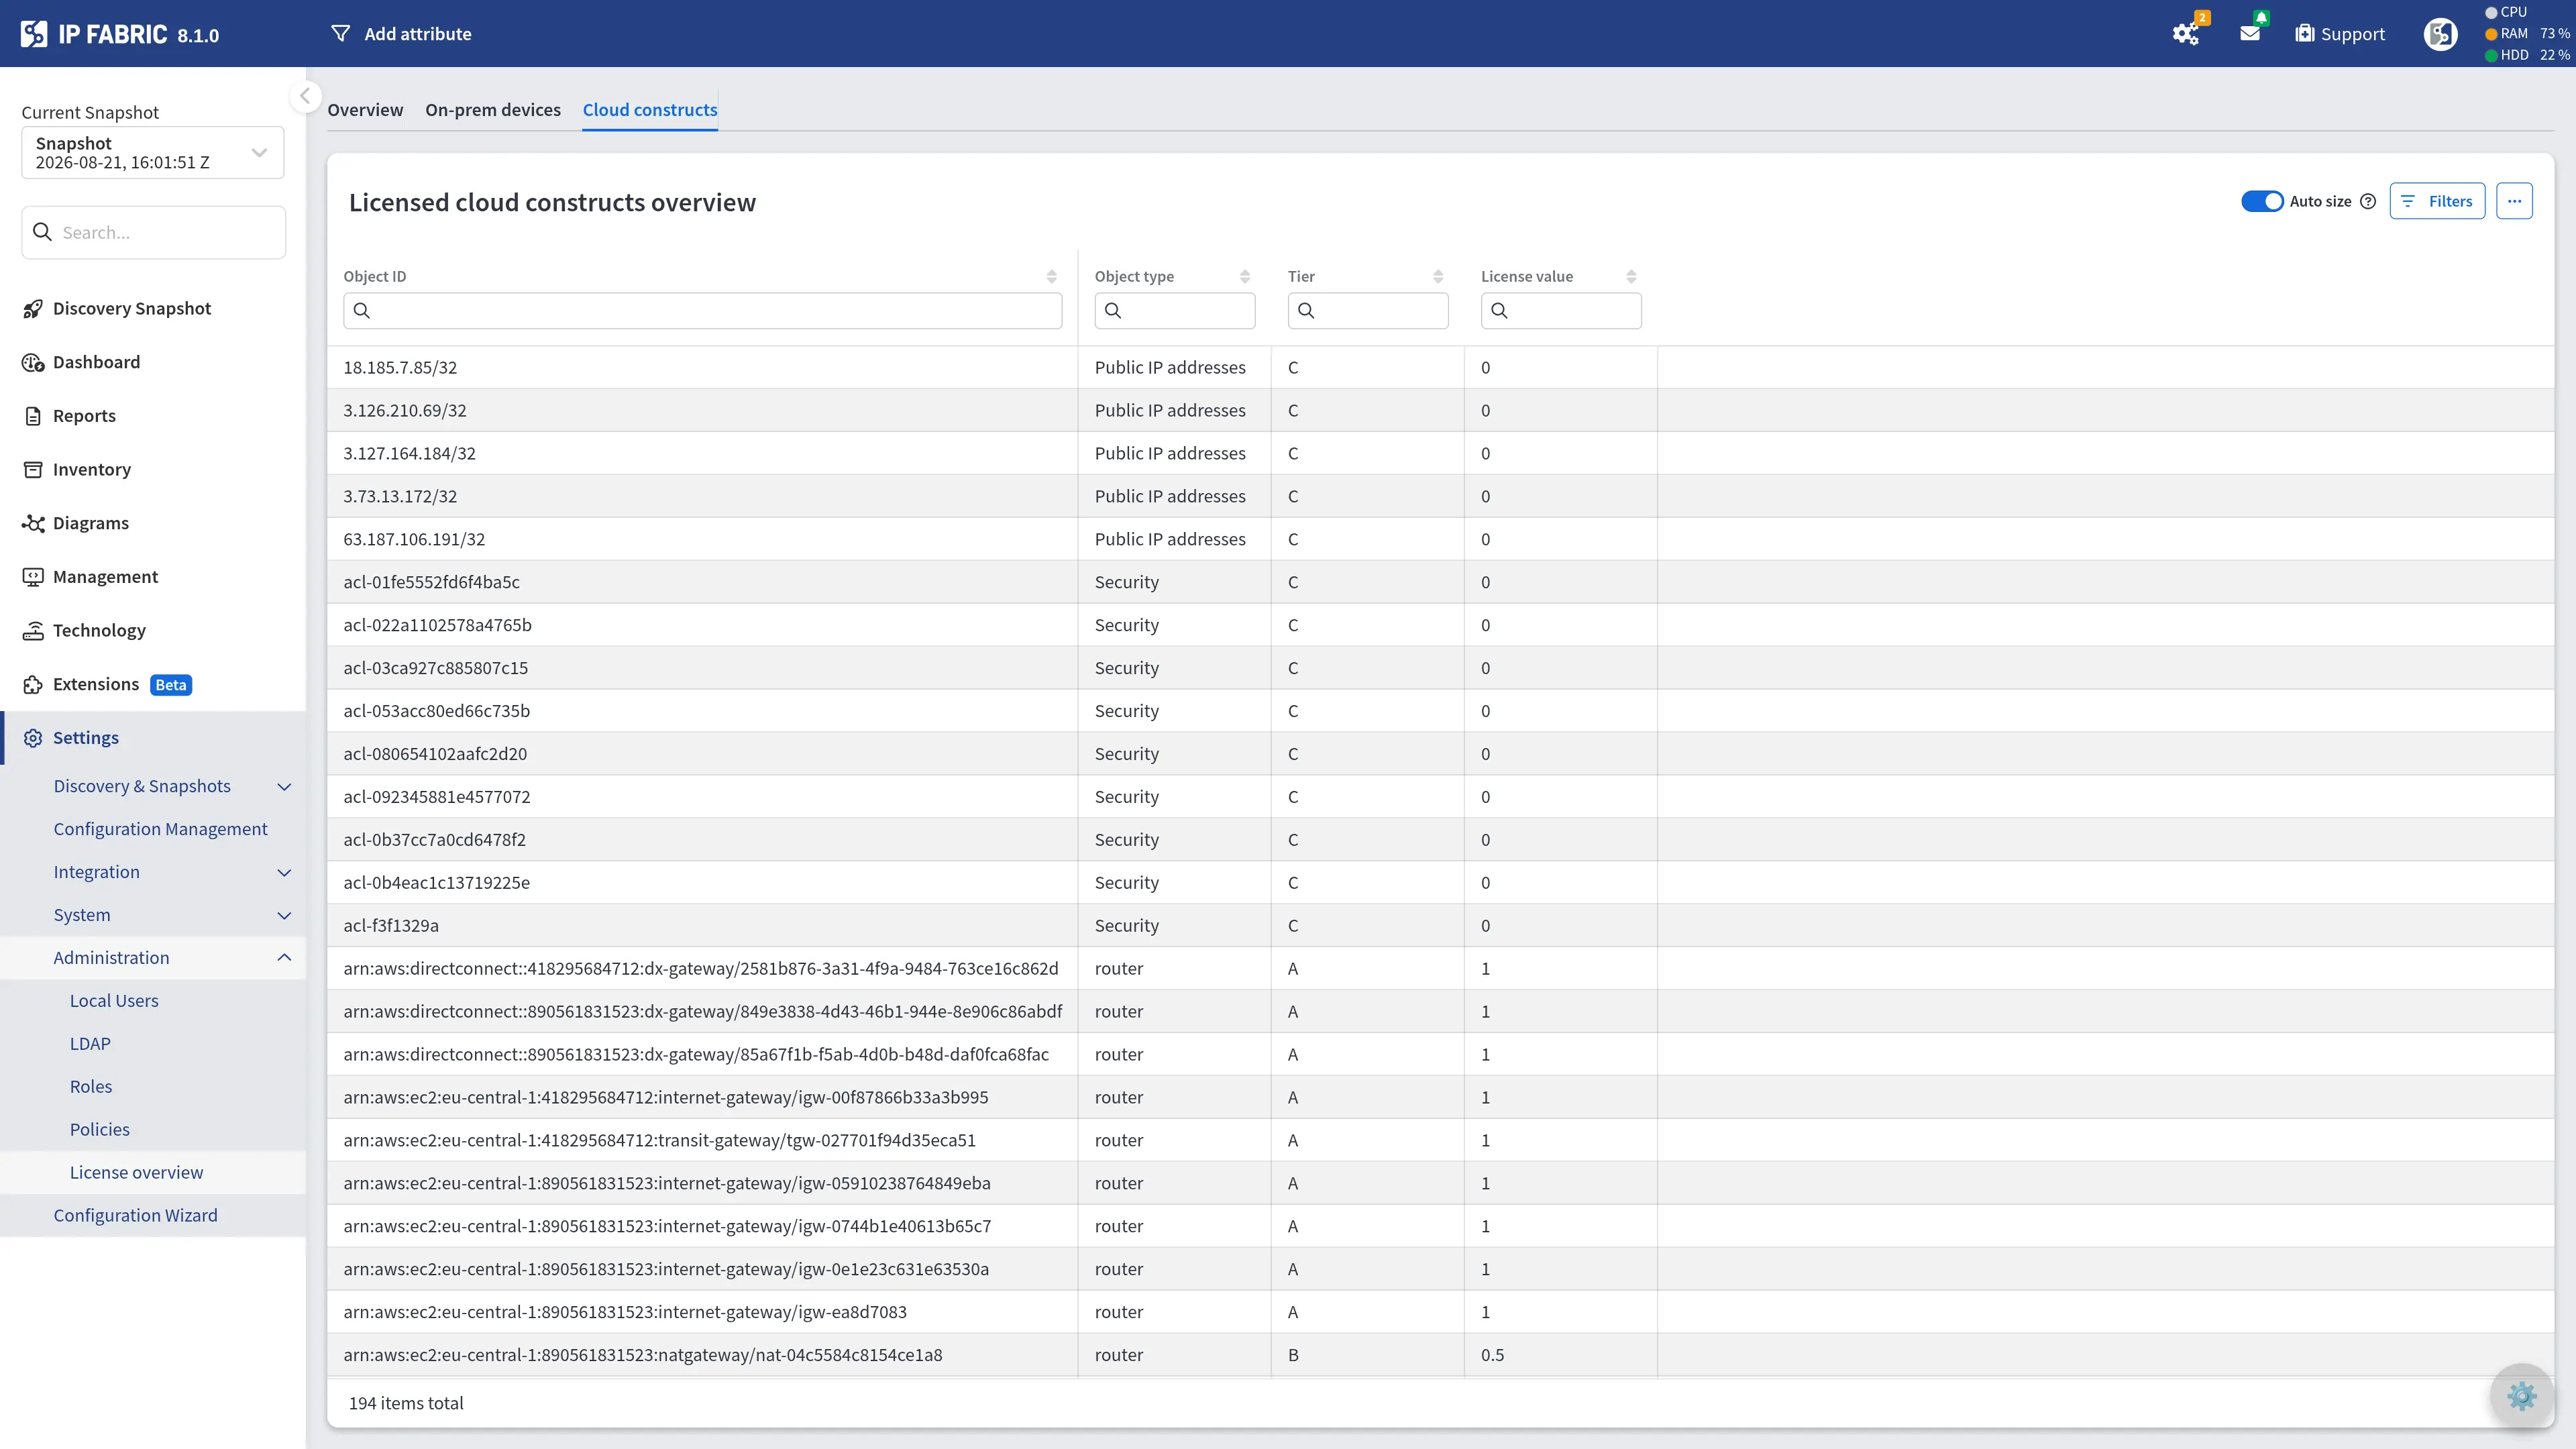The width and height of the screenshot is (2576, 1449).
Task: Click the 18.185.7.85/32 object ID cell
Action: point(702,368)
